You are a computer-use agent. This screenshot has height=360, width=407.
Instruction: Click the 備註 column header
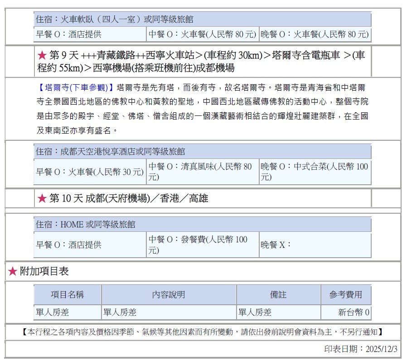(x=278, y=295)
